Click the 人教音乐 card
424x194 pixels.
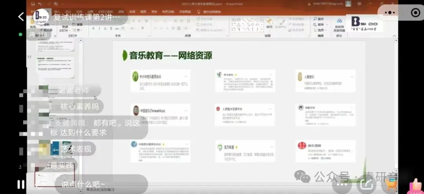(x=325, y=81)
